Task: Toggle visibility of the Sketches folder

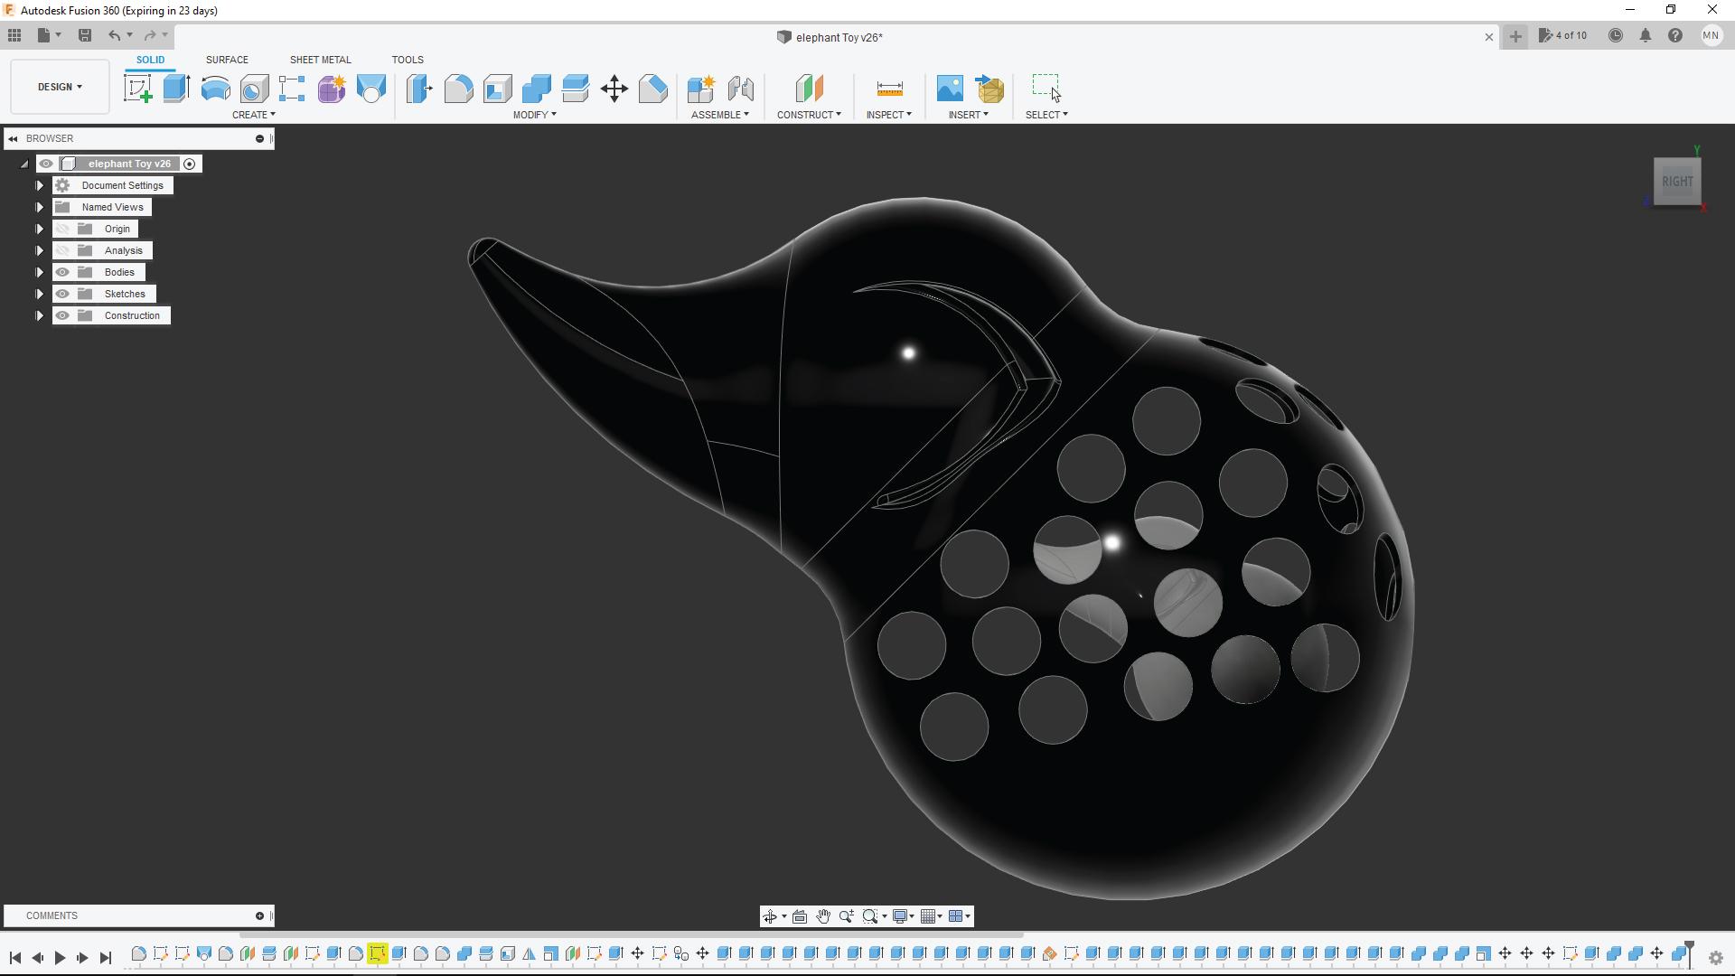Action: 62,293
